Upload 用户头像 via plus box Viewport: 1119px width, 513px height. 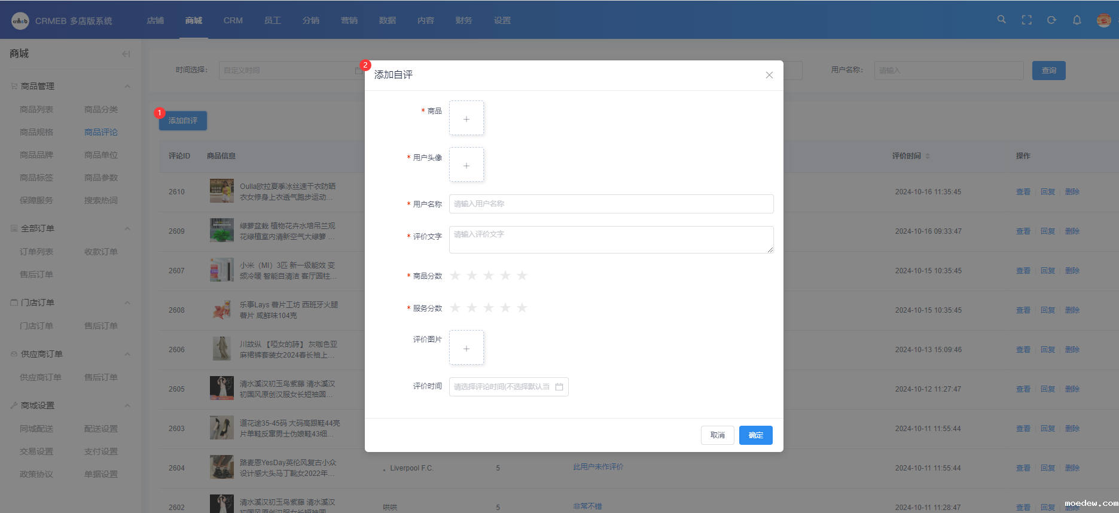(466, 165)
